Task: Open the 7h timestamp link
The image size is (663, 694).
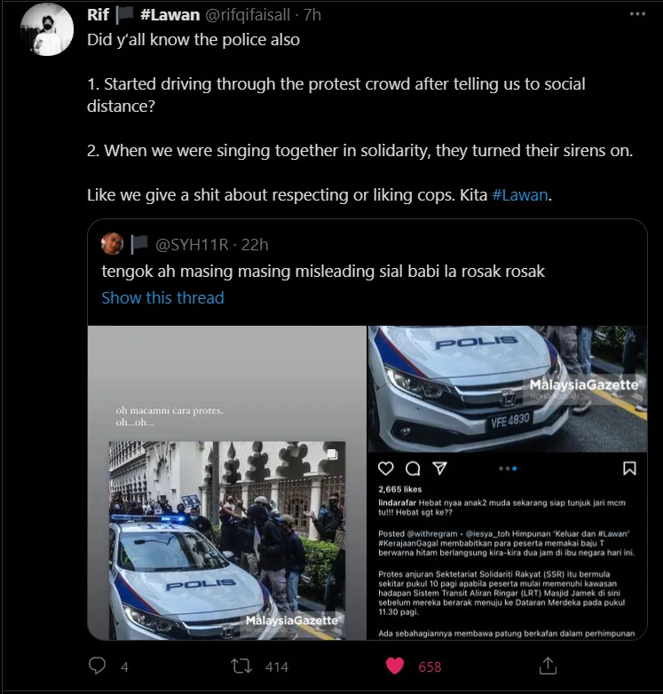Action: pyautogui.click(x=312, y=15)
